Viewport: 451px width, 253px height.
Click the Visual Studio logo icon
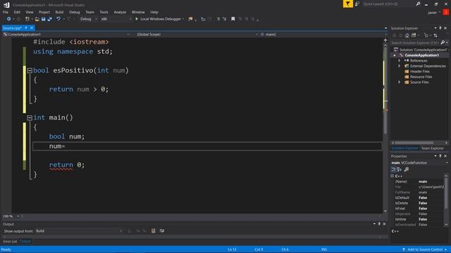coord(6,5)
